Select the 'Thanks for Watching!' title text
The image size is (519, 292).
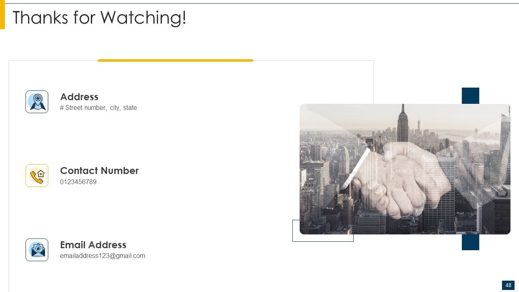99,17
